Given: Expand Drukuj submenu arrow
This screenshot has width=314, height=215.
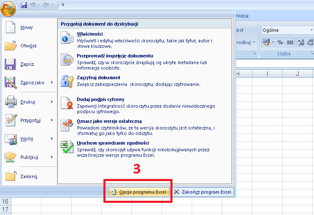Looking at the screenshot, I should click(52, 101).
